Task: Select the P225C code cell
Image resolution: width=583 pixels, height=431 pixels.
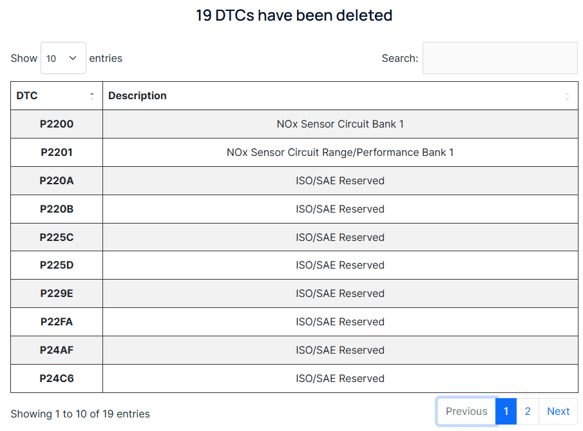Action: (x=57, y=237)
